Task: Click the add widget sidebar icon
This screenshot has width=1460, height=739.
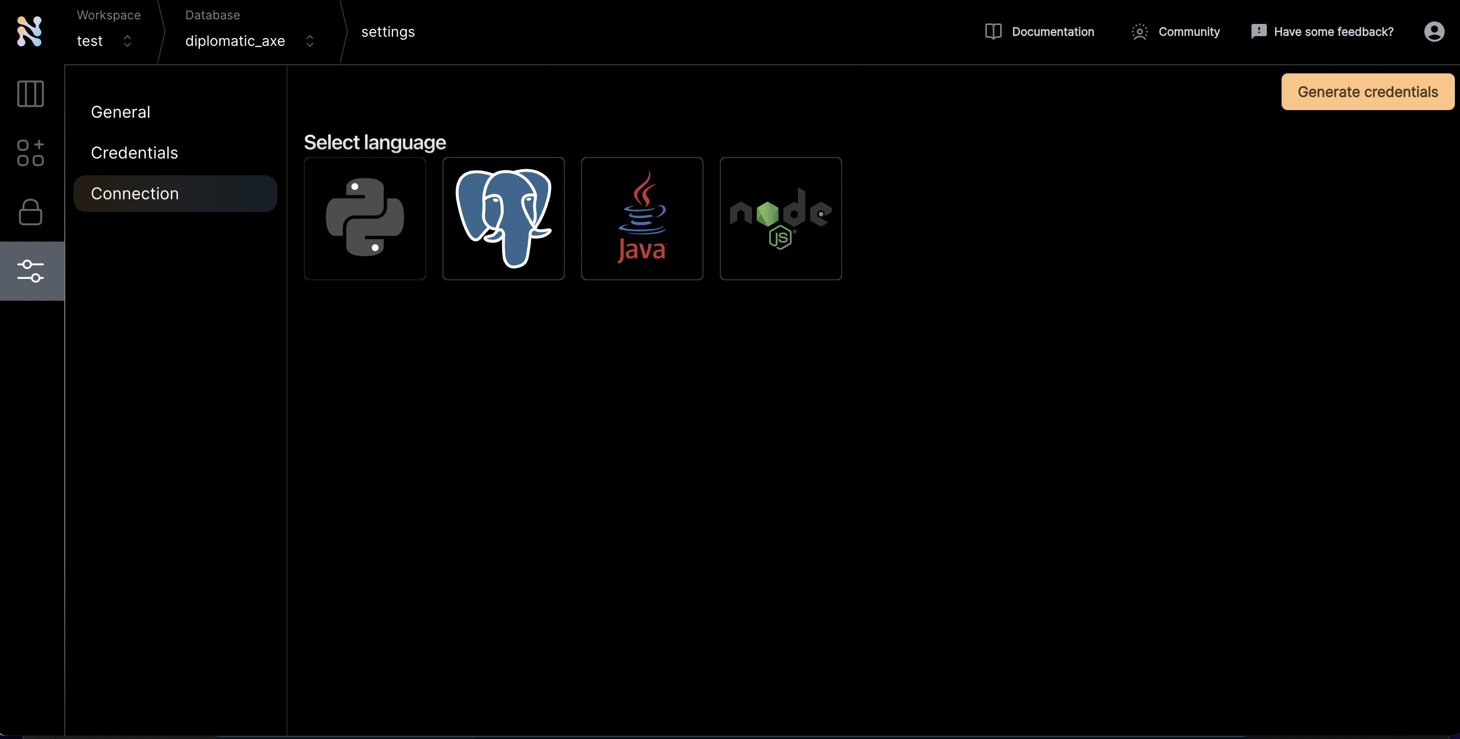Action: coord(31,153)
